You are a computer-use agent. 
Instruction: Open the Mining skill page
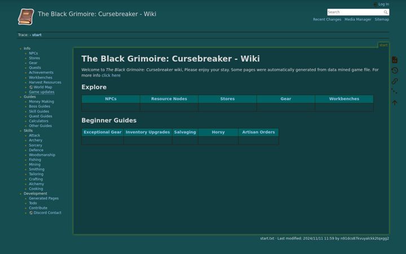click(x=34, y=165)
